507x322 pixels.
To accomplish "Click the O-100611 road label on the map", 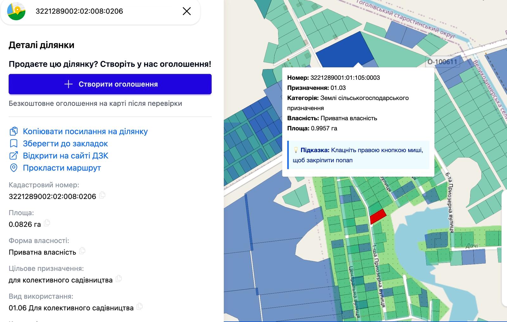I will pyautogui.click(x=442, y=62).
